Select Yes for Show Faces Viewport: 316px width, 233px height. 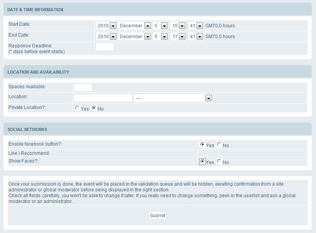click(203, 162)
